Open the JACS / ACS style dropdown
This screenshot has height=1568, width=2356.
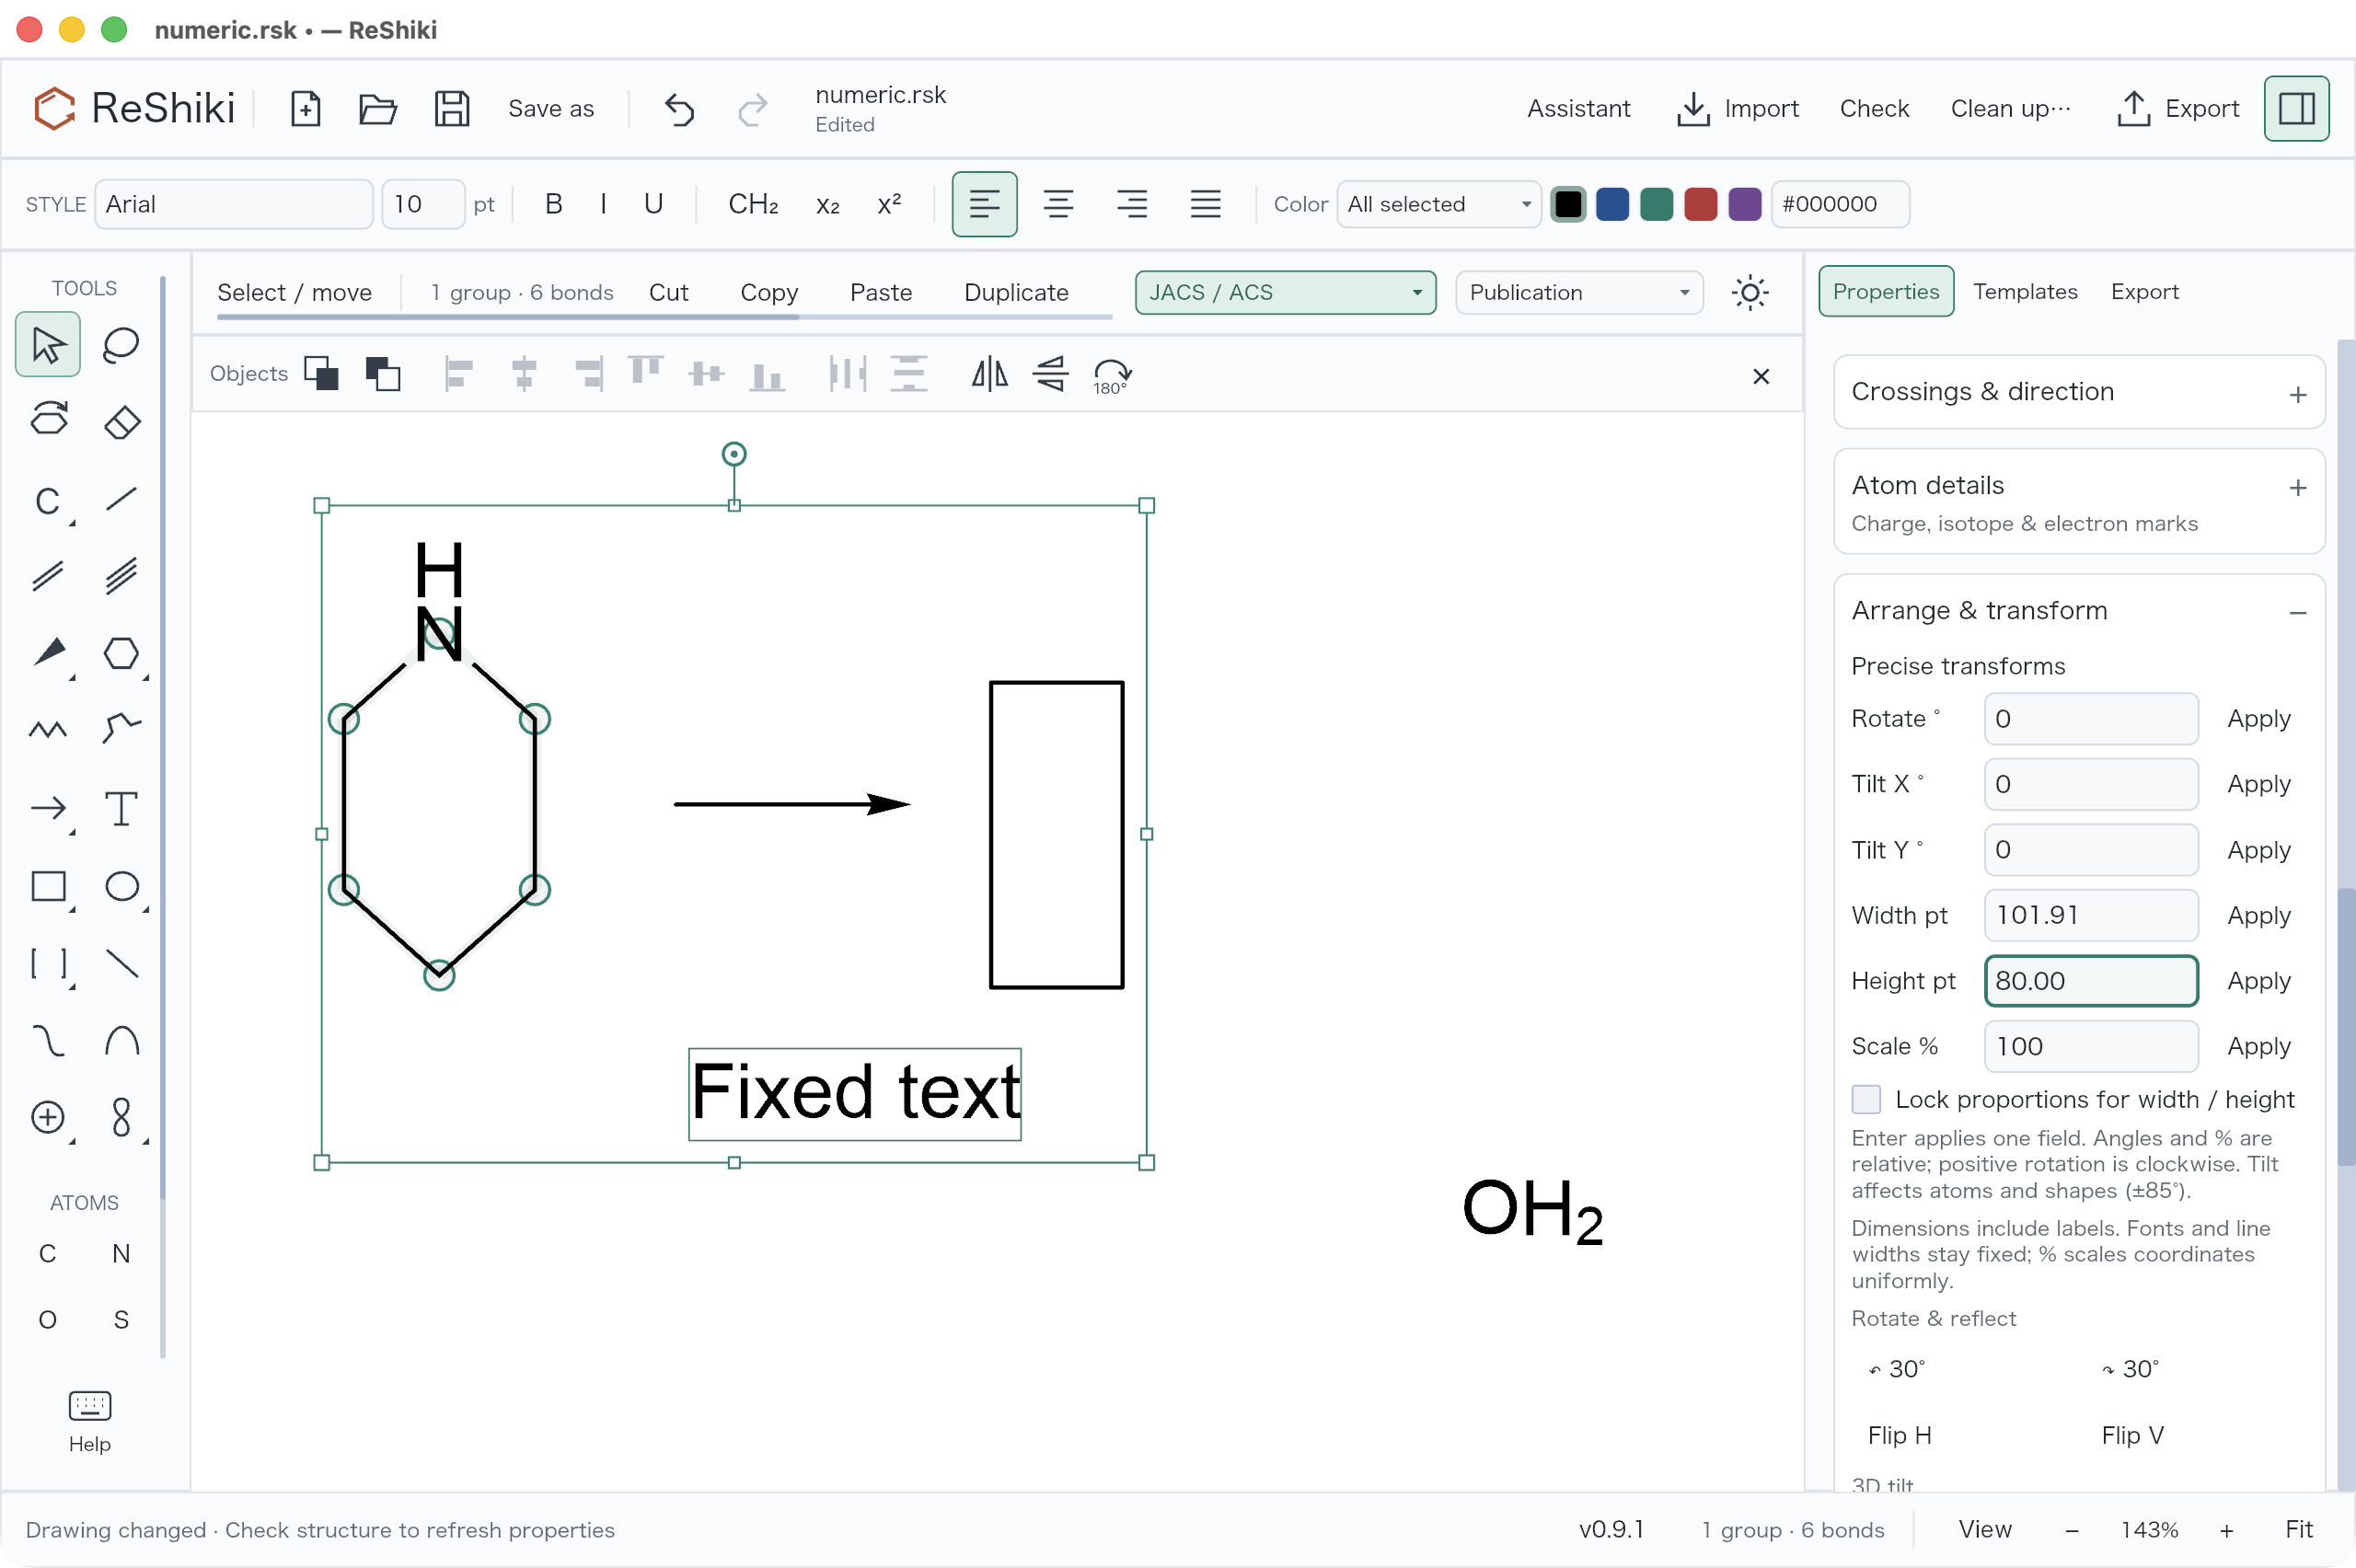pos(1285,293)
